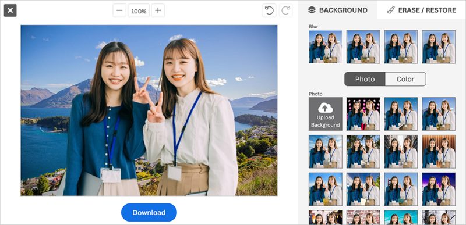The image size is (466, 225).
Task: Pick the city skyscrapers background thumbnail
Action: (401, 152)
